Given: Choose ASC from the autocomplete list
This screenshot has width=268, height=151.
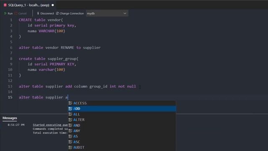Looking at the screenshot, I should click(x=122, y=142).
